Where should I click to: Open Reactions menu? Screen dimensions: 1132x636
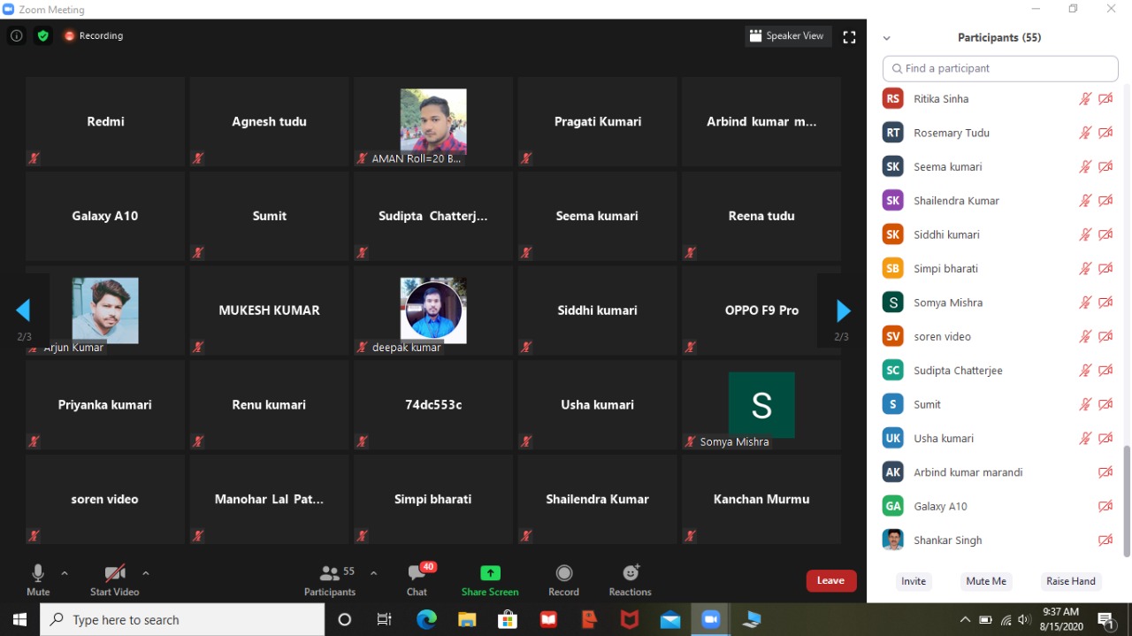631,580
